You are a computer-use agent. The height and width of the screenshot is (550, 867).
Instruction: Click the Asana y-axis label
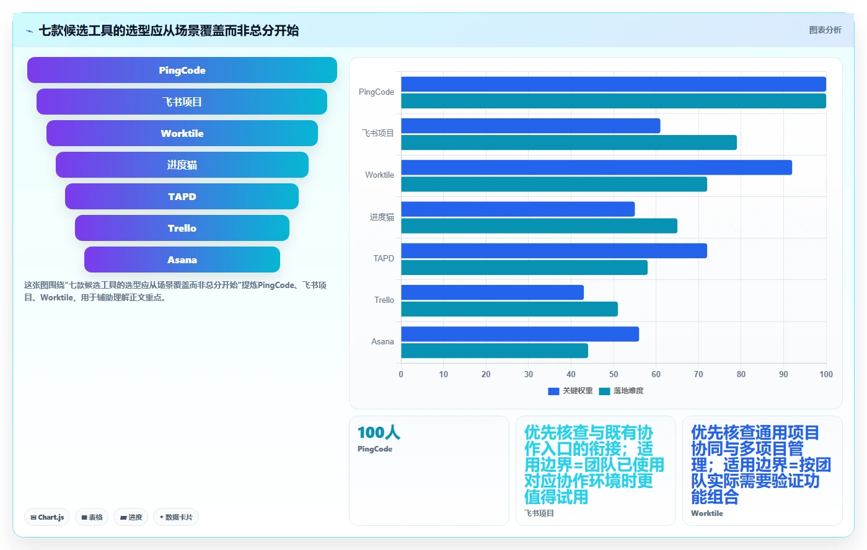click(382, 341)
